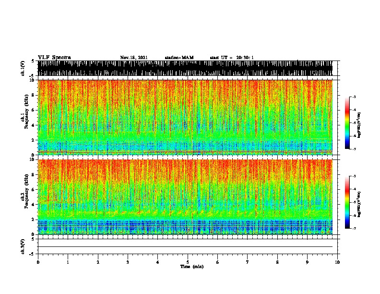This screenshot has width=380, height=294.
Task: Click the ch.1 spectrogram color scale bar
Action: [347, 123]
